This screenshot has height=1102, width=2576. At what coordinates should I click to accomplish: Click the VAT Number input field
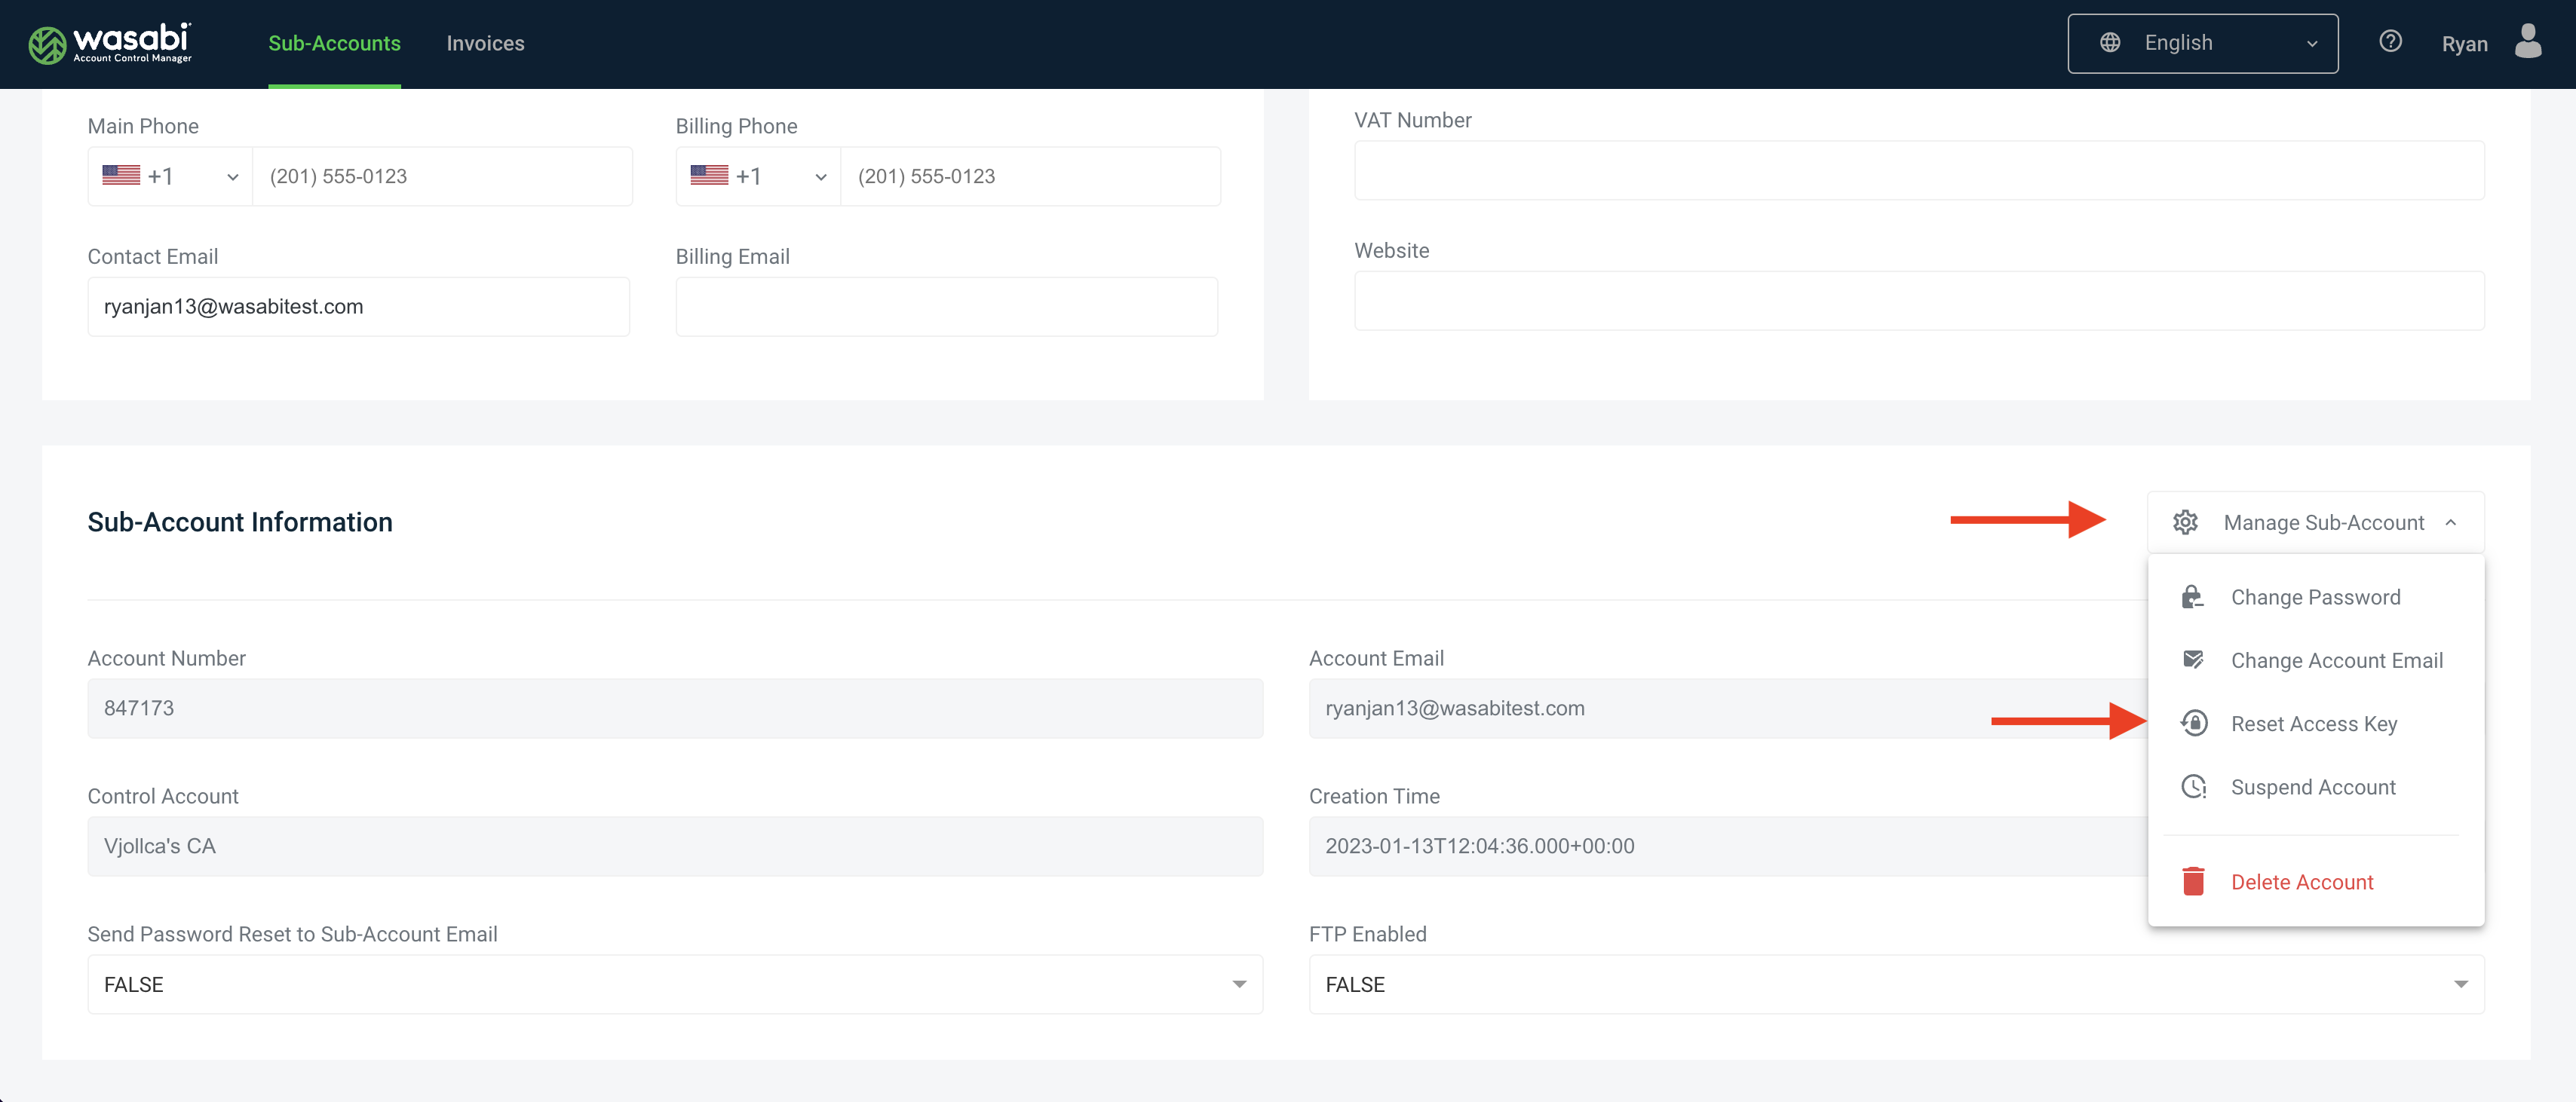1918,170
